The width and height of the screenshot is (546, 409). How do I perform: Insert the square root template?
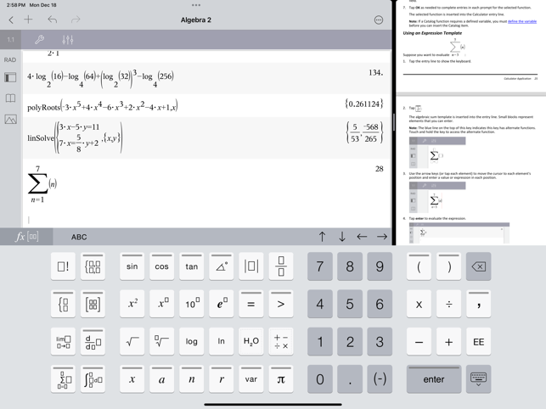click(x=132, y=341)
